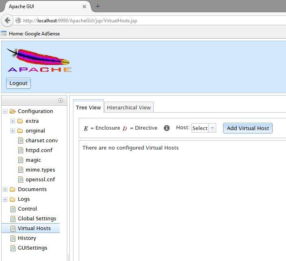Expand the original folder node
The height and width of the screenshot is (261, 286).
pyautogui.click(x=13, y=130)
